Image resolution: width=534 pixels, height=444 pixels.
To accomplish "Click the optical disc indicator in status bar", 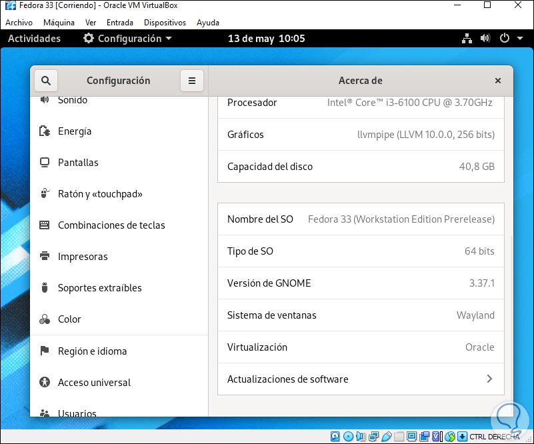I will click(349, 436).
